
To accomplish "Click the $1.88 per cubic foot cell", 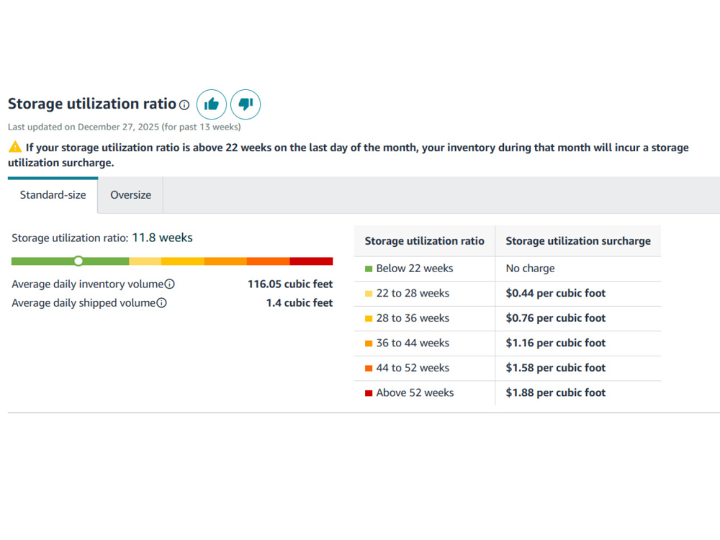I will [x=556, y=393].
